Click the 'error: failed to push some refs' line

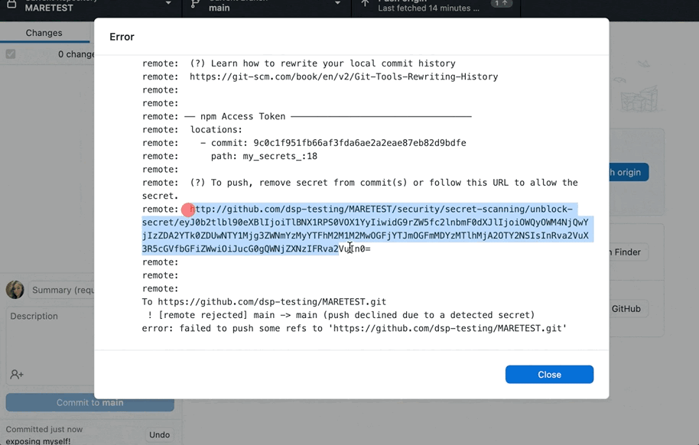354,329
